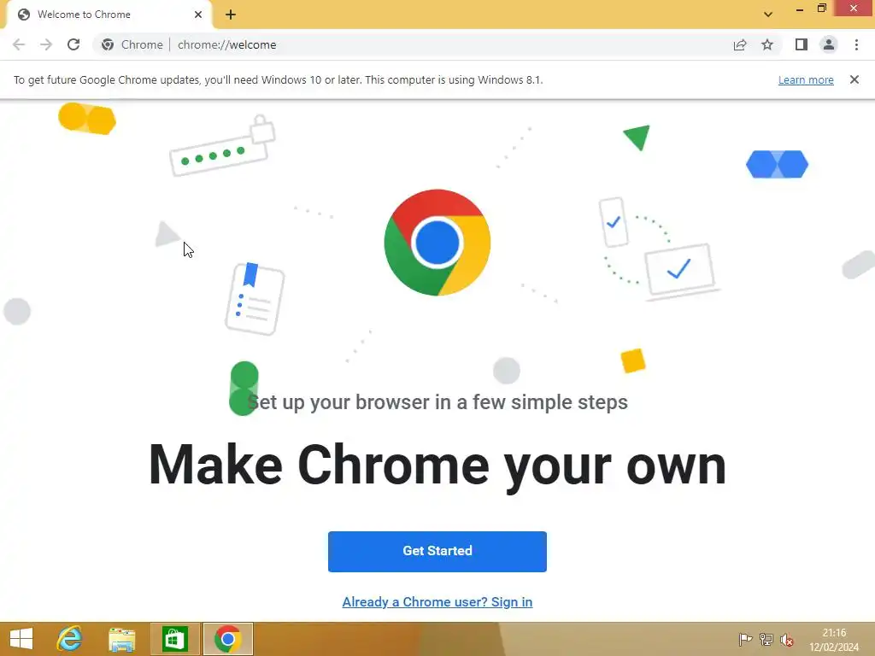The height and width of the screenshot is (656, 875).
Task: Open Windows Store from taskbar
Action: click(174, 639)
